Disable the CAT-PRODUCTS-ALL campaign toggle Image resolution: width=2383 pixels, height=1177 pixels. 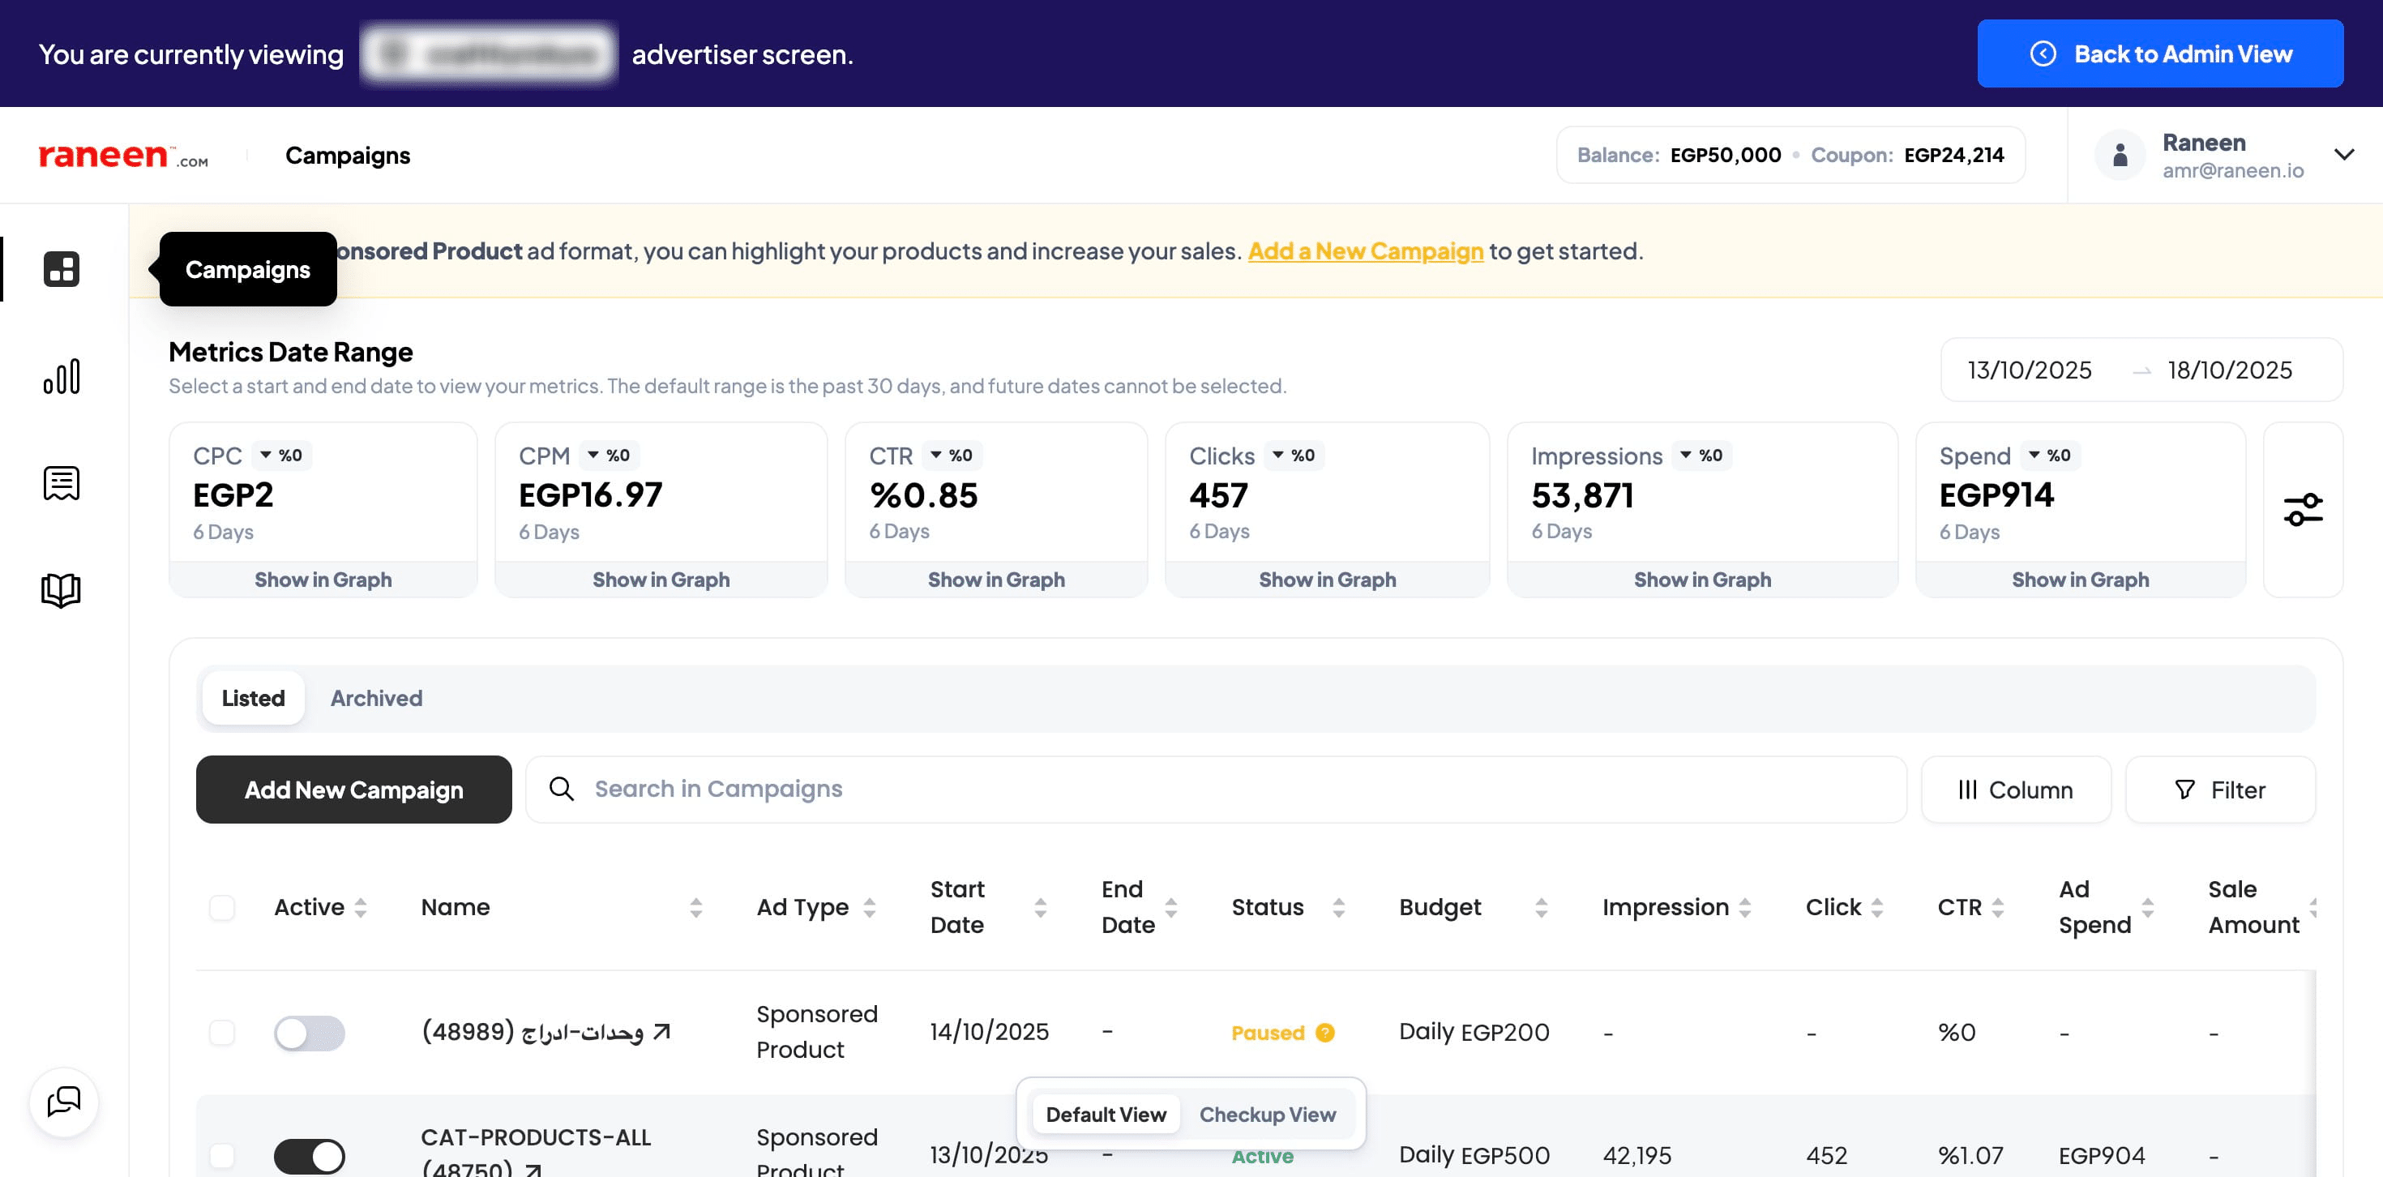click(309, 1156)
